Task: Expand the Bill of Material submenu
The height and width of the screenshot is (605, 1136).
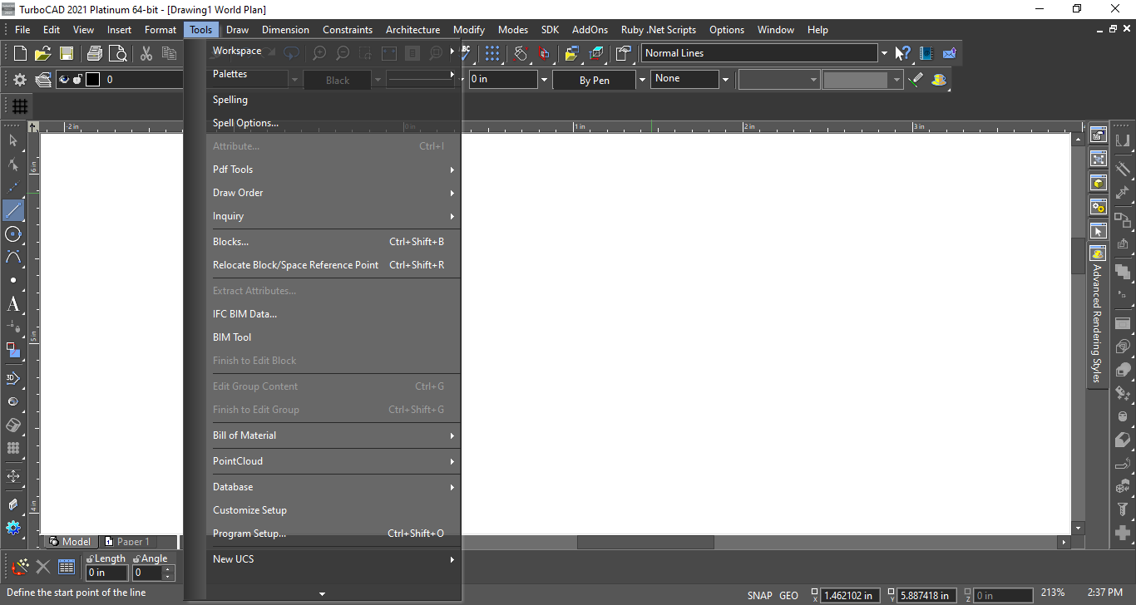Action: coord(333,435)
